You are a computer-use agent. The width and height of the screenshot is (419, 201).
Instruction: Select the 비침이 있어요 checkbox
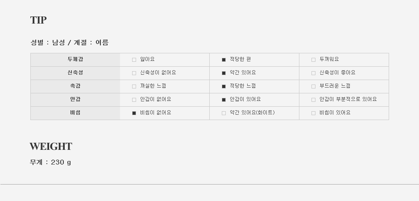pyautogui.click(x=313, y=113)
